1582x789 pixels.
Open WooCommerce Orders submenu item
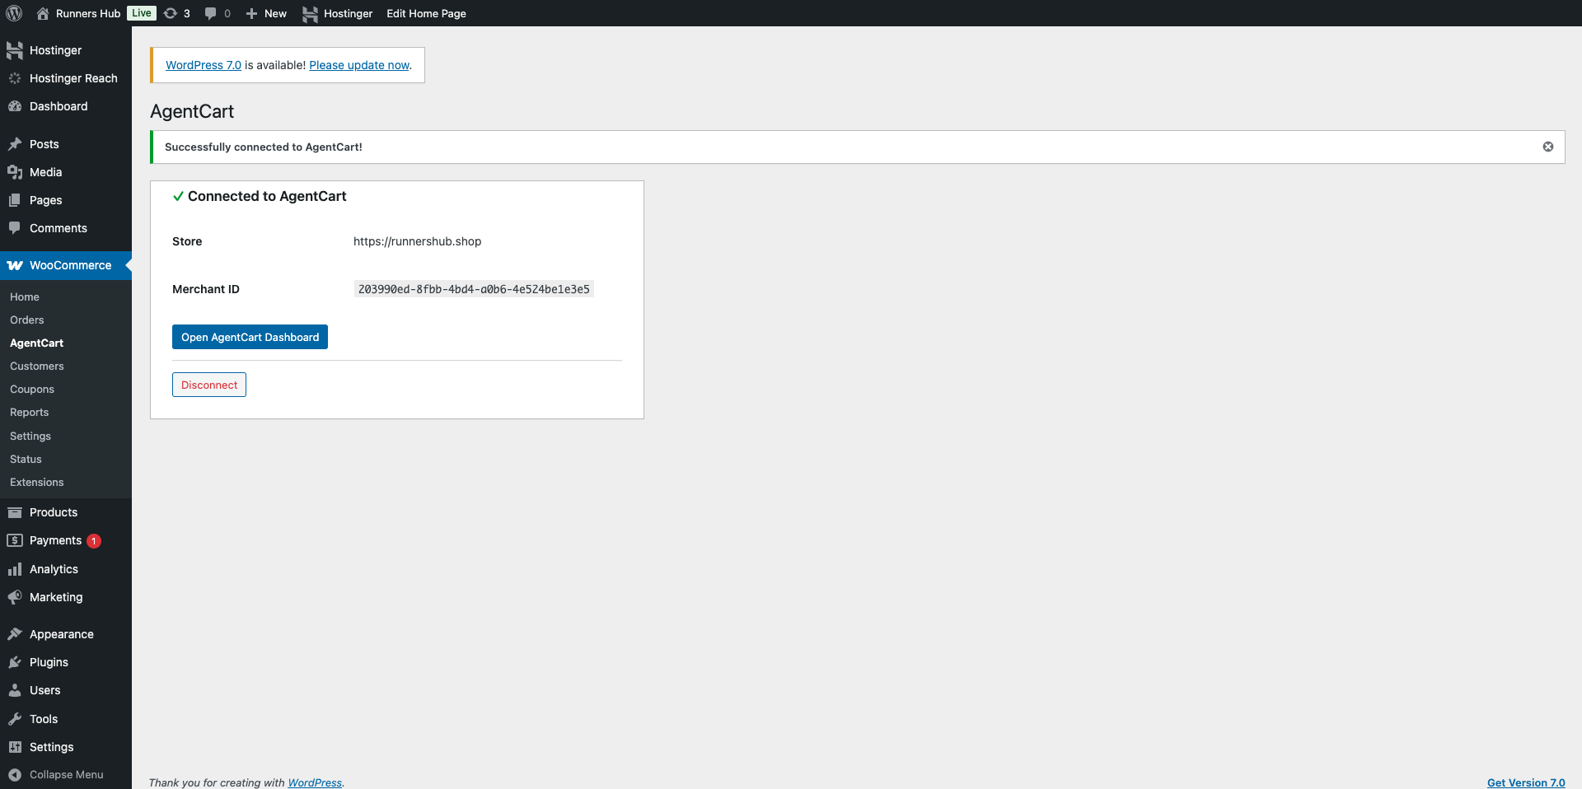pos(27,320)
